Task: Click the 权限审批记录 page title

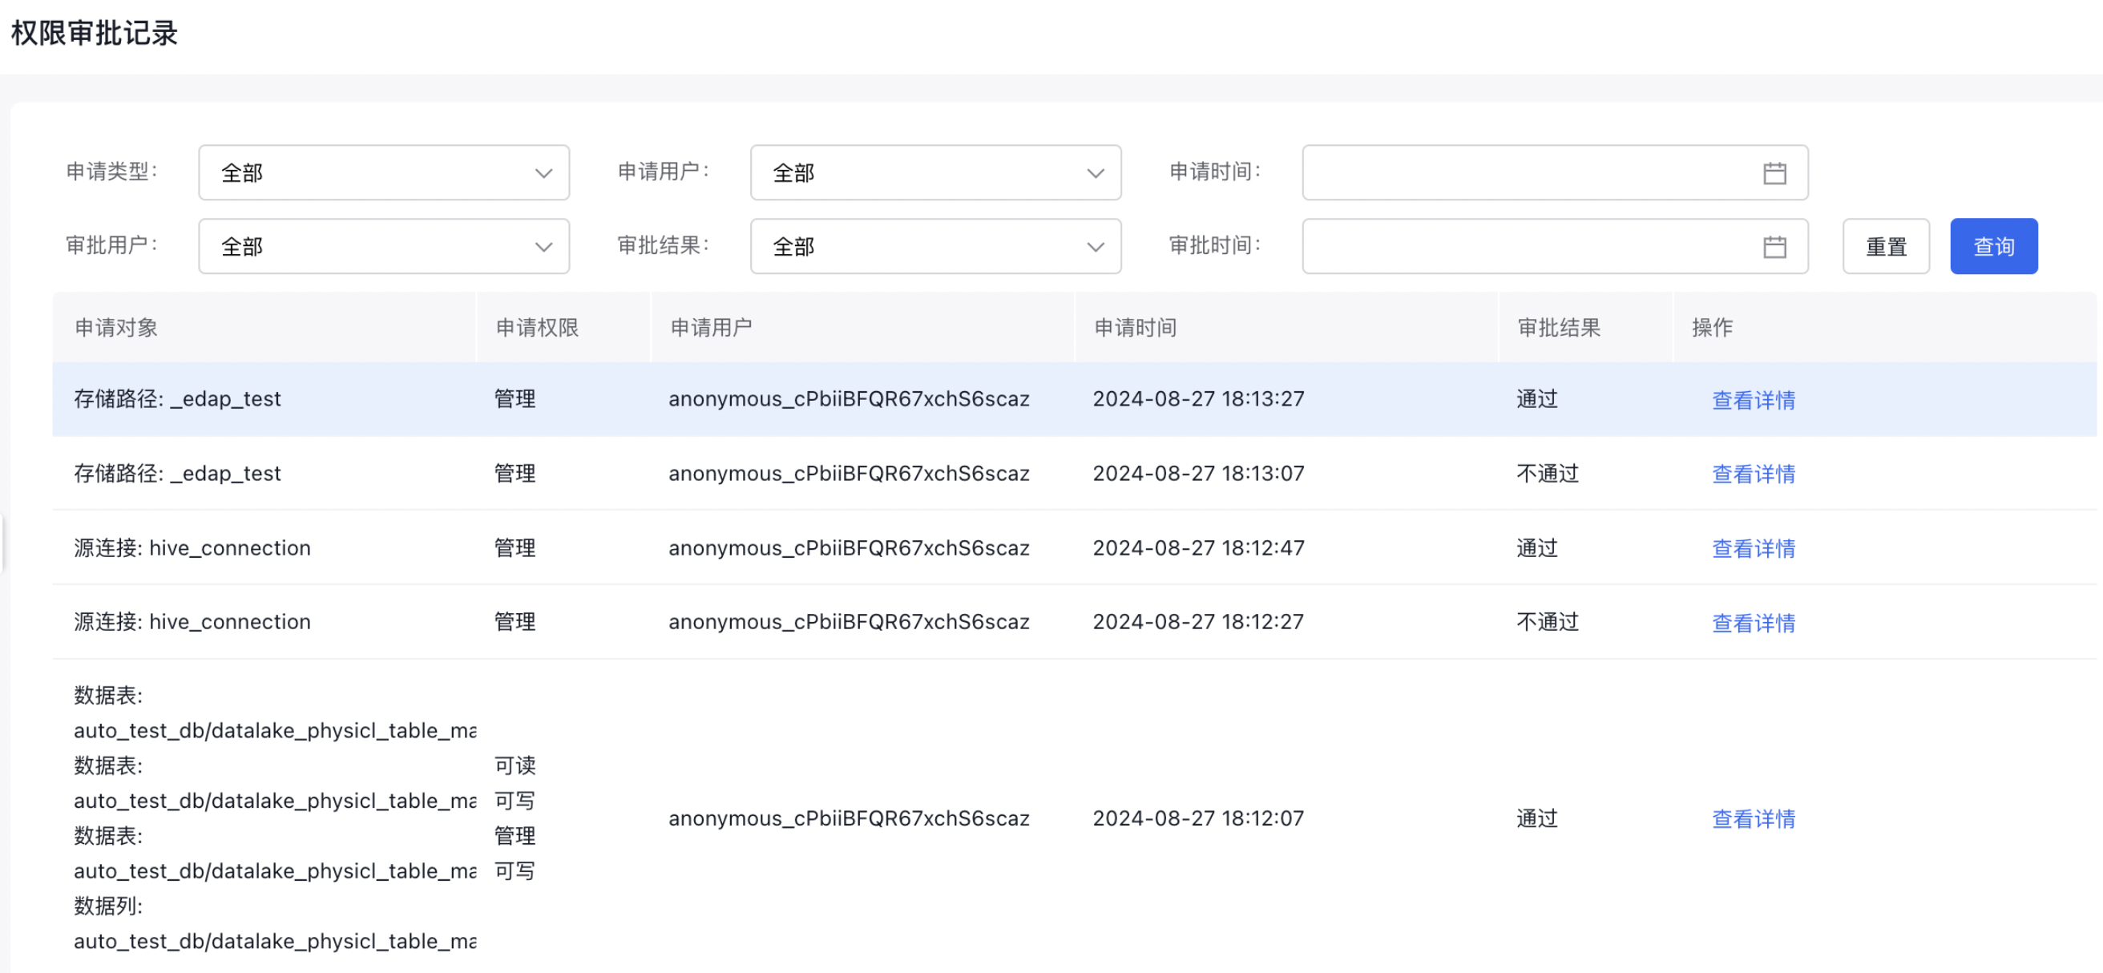Action: point(95,34)
